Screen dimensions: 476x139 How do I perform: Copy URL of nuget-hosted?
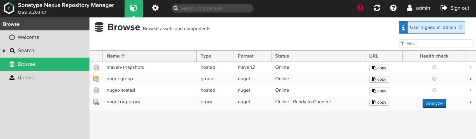pos(379,91)
